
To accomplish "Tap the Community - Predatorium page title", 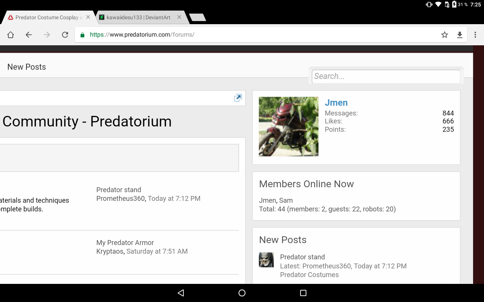I will [87, 122].
